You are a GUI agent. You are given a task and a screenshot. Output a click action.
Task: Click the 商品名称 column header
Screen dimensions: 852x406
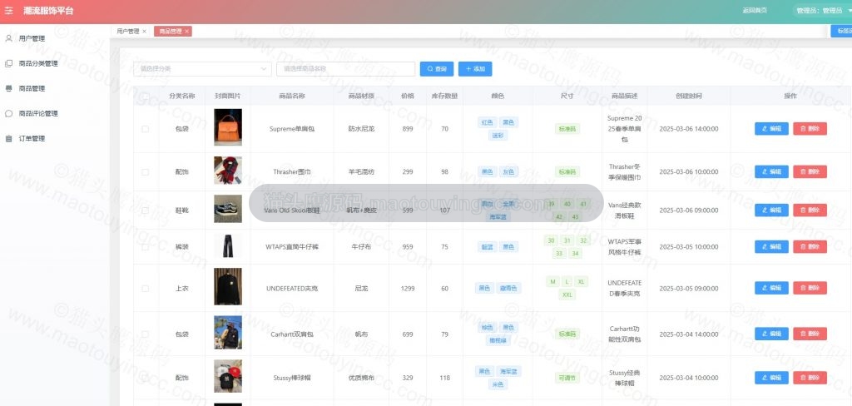pos(292,96)
